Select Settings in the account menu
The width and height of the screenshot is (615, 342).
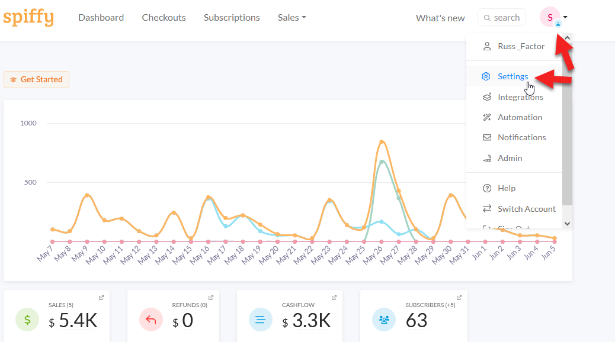pyautogui.click(x=514, y=76)
